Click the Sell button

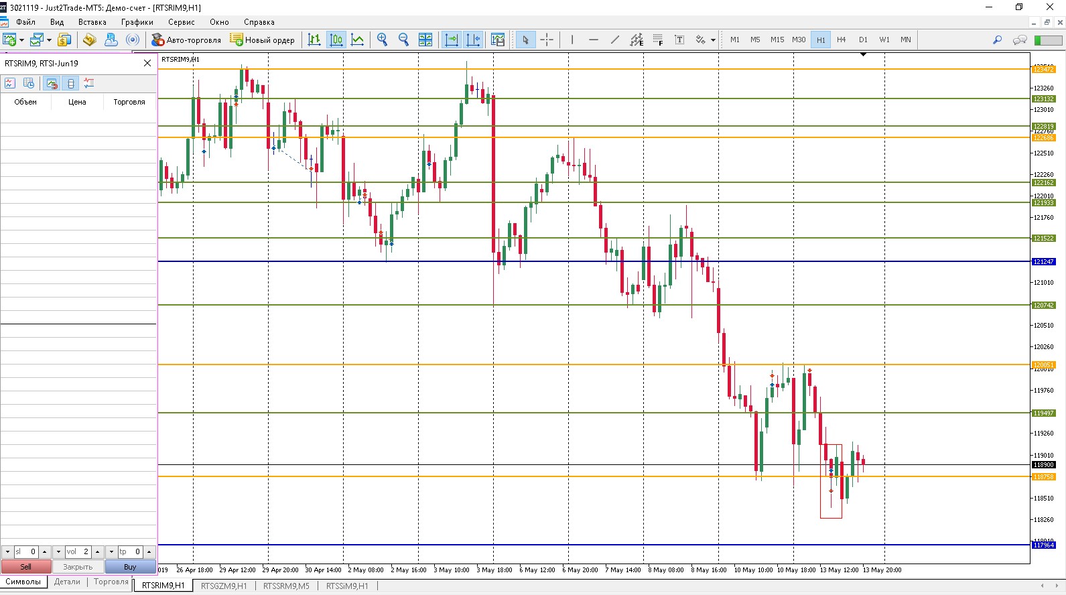click(25, 567)
